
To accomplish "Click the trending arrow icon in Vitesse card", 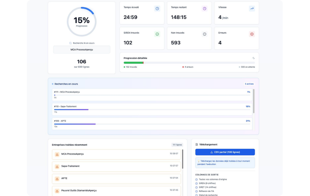I will point(252,9).
